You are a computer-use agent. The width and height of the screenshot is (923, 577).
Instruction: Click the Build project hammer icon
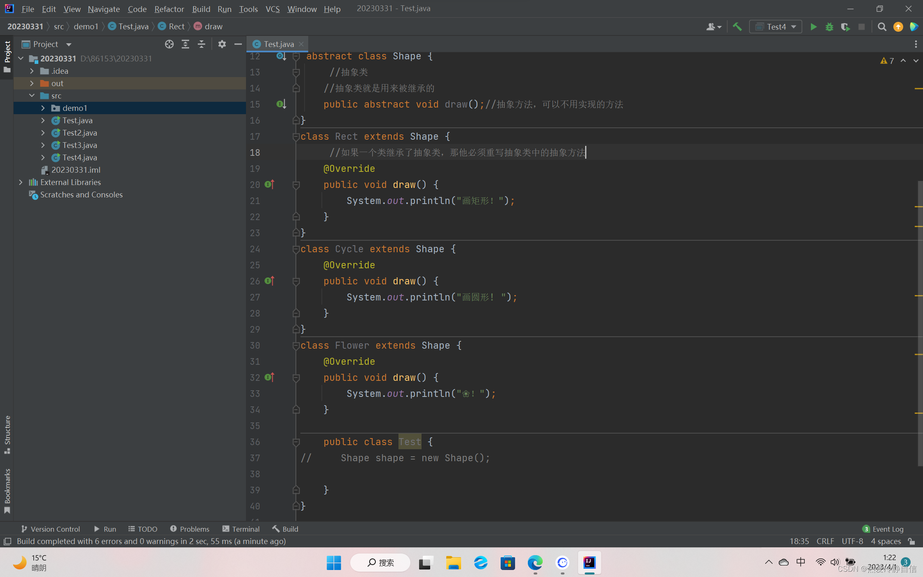tap(737, 27)
